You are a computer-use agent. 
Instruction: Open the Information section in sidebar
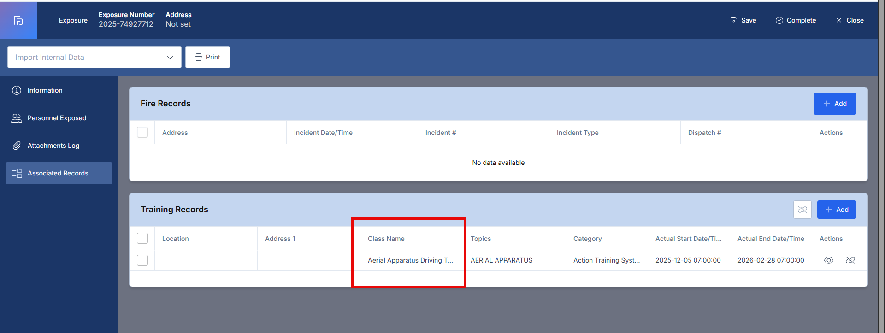click(45, 90)
